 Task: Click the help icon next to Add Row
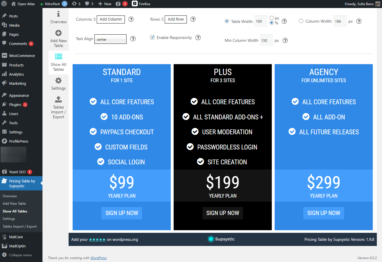(193, 19)
